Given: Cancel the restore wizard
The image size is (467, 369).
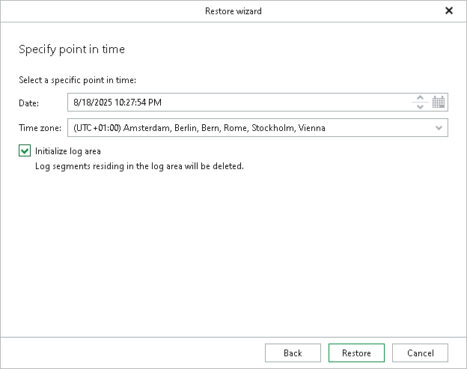Looking at the screenshot, I should pos(420,353).
